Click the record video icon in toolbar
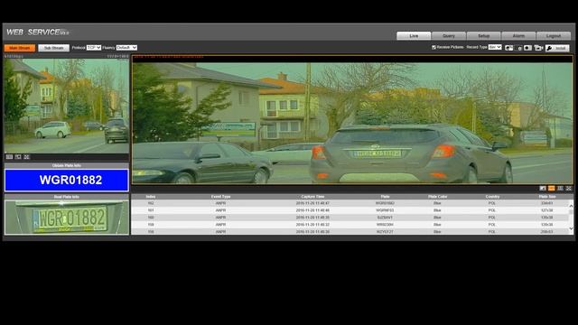This screenshot has width=578, height=325. tap(527, 48)
